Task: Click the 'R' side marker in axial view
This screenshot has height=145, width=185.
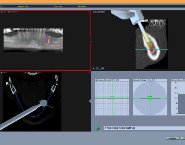Action: coord(7,84)
